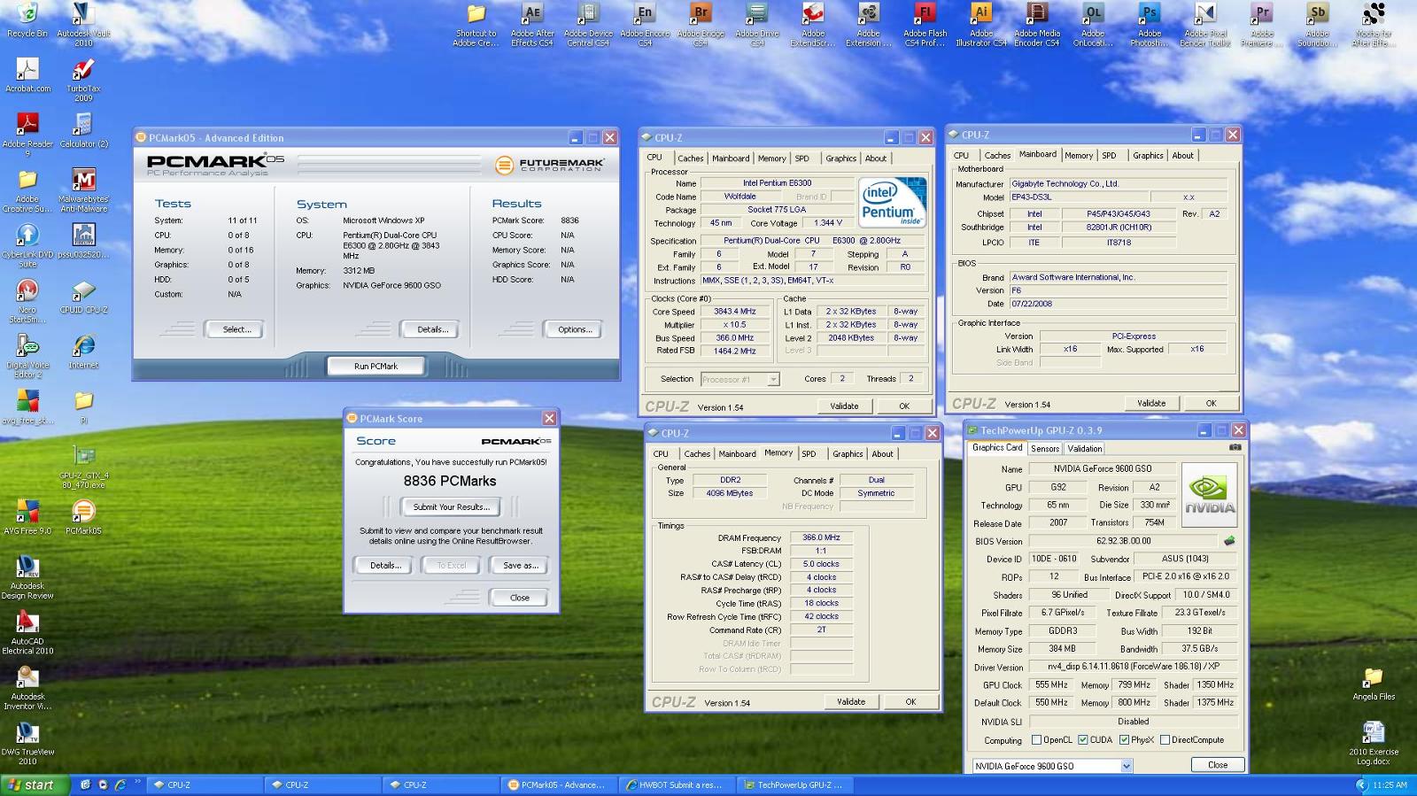Launch AVG Free 9.0 desktop icon

coord(27,518)
